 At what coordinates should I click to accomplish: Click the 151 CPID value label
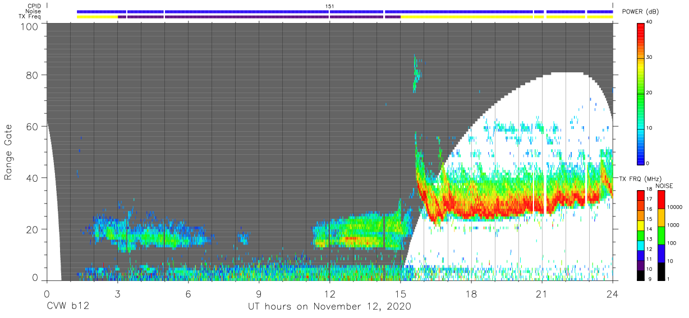click(330, 6)
